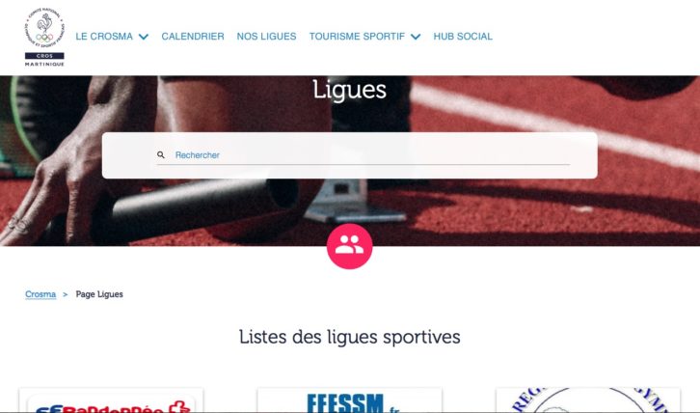Open the gymnastics regional league card

coord(588,400)
